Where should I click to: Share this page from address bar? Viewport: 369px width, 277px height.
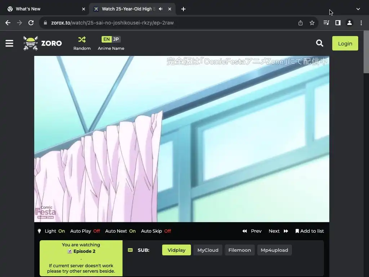(x=300, y=23)
